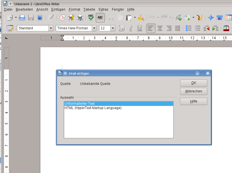Open the Styles and Formatting icon
Screen dimensions: 232x173
tap(10, 28)
